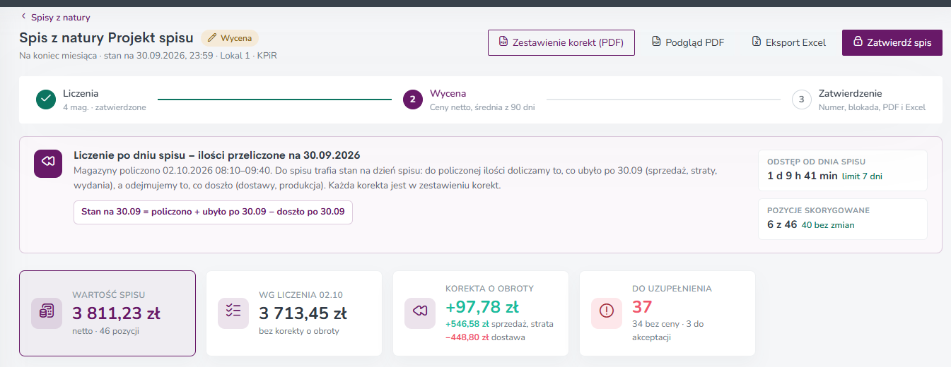Click the green value +97,78 zł

click(x=482, y=307)
